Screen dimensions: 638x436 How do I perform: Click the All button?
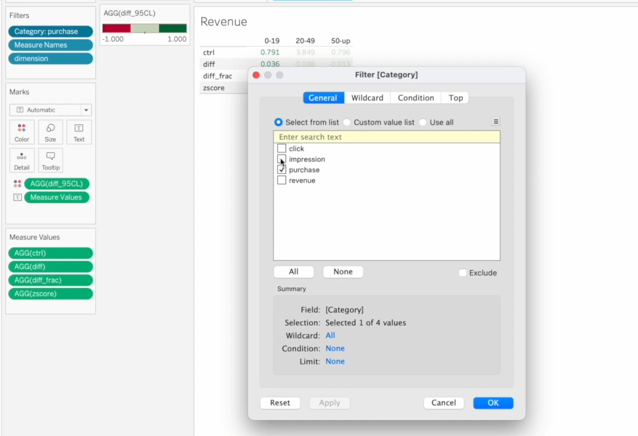(x=294, y=272)
